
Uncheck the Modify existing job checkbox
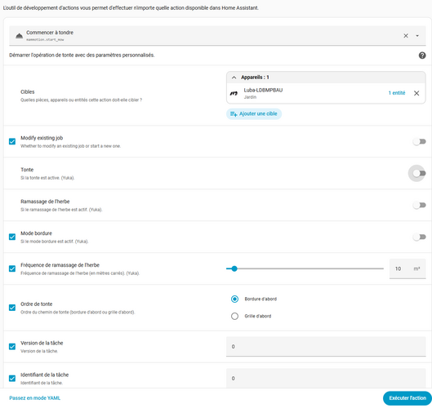pyautogui.click(x=12, y=141)
